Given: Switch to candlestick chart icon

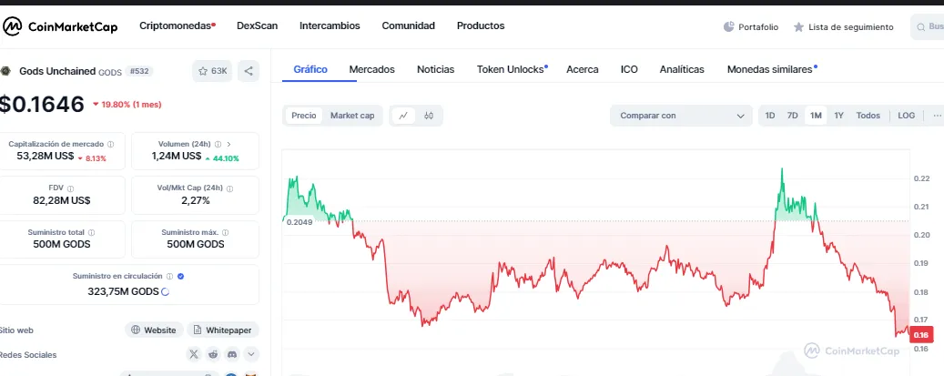Looking at the screenshot, I should coord(428,116).
